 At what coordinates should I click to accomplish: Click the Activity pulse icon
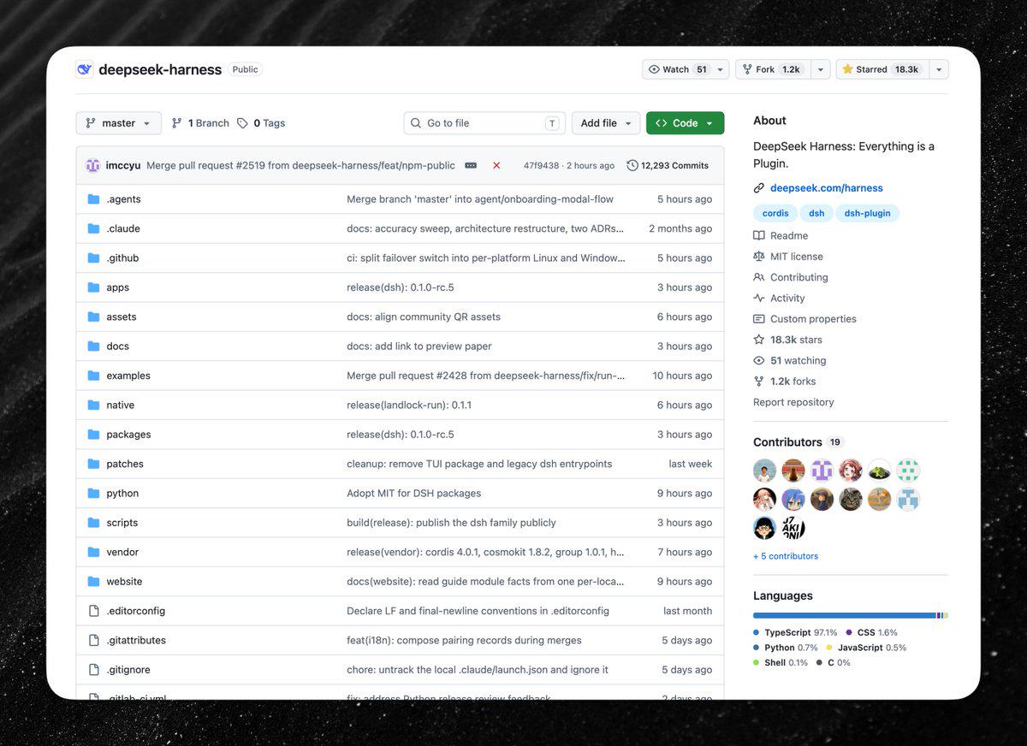click(x=758, y=298)
